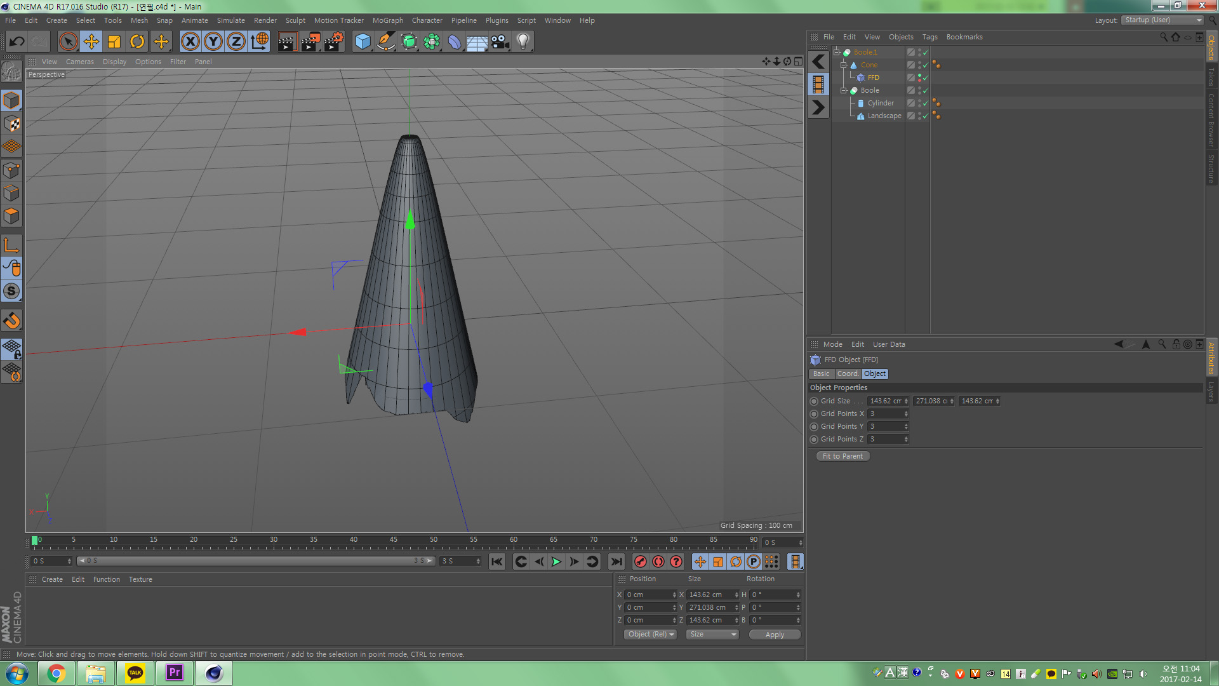This screenshot has width=1219, height=686.
Task: Click the Boole object in outliner
Action: (869, 90)
